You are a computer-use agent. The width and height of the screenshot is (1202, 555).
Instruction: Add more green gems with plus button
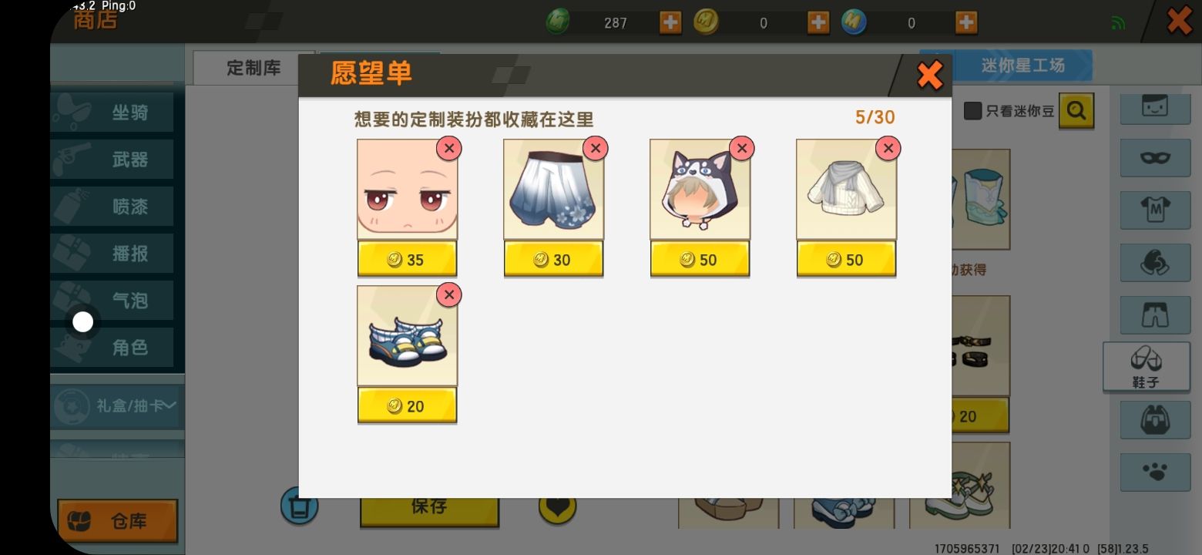pyautogui.click(x=670, y=23)
